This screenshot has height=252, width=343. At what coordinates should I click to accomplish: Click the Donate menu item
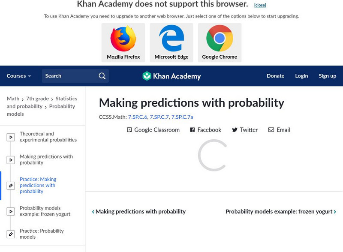275,76
